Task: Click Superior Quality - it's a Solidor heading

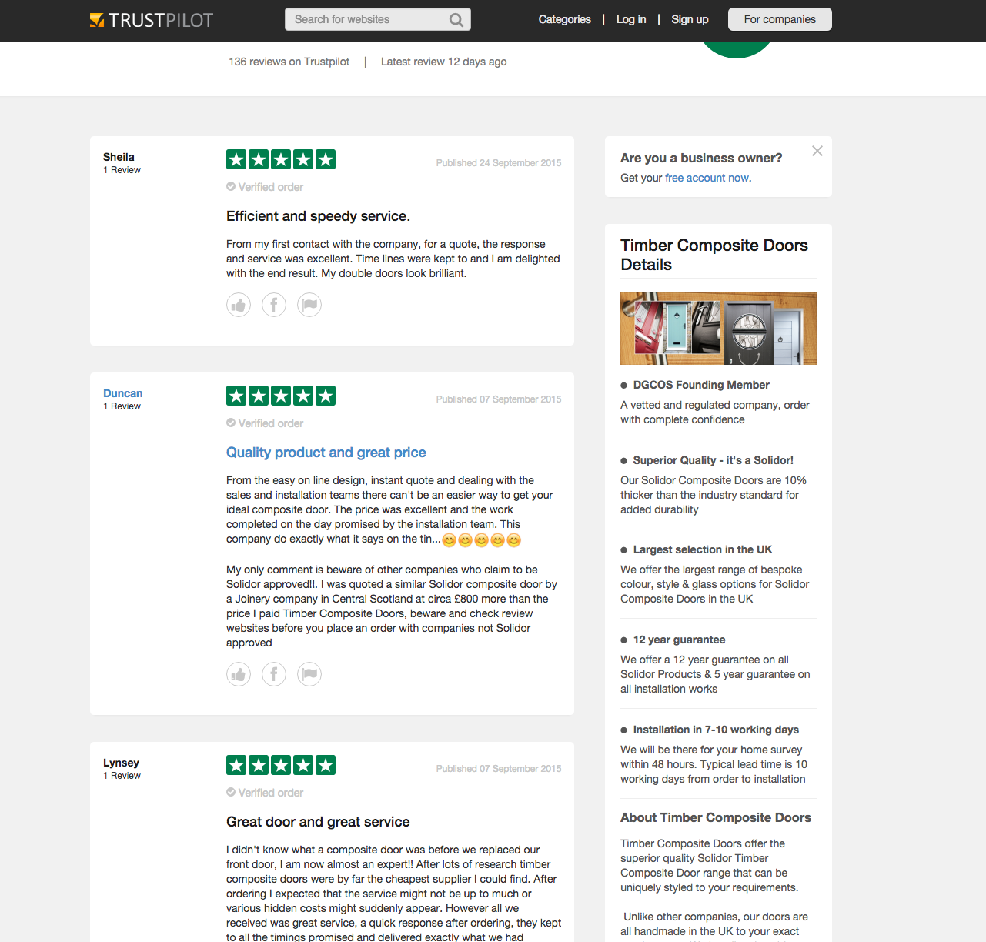Action: coord(713,461)
